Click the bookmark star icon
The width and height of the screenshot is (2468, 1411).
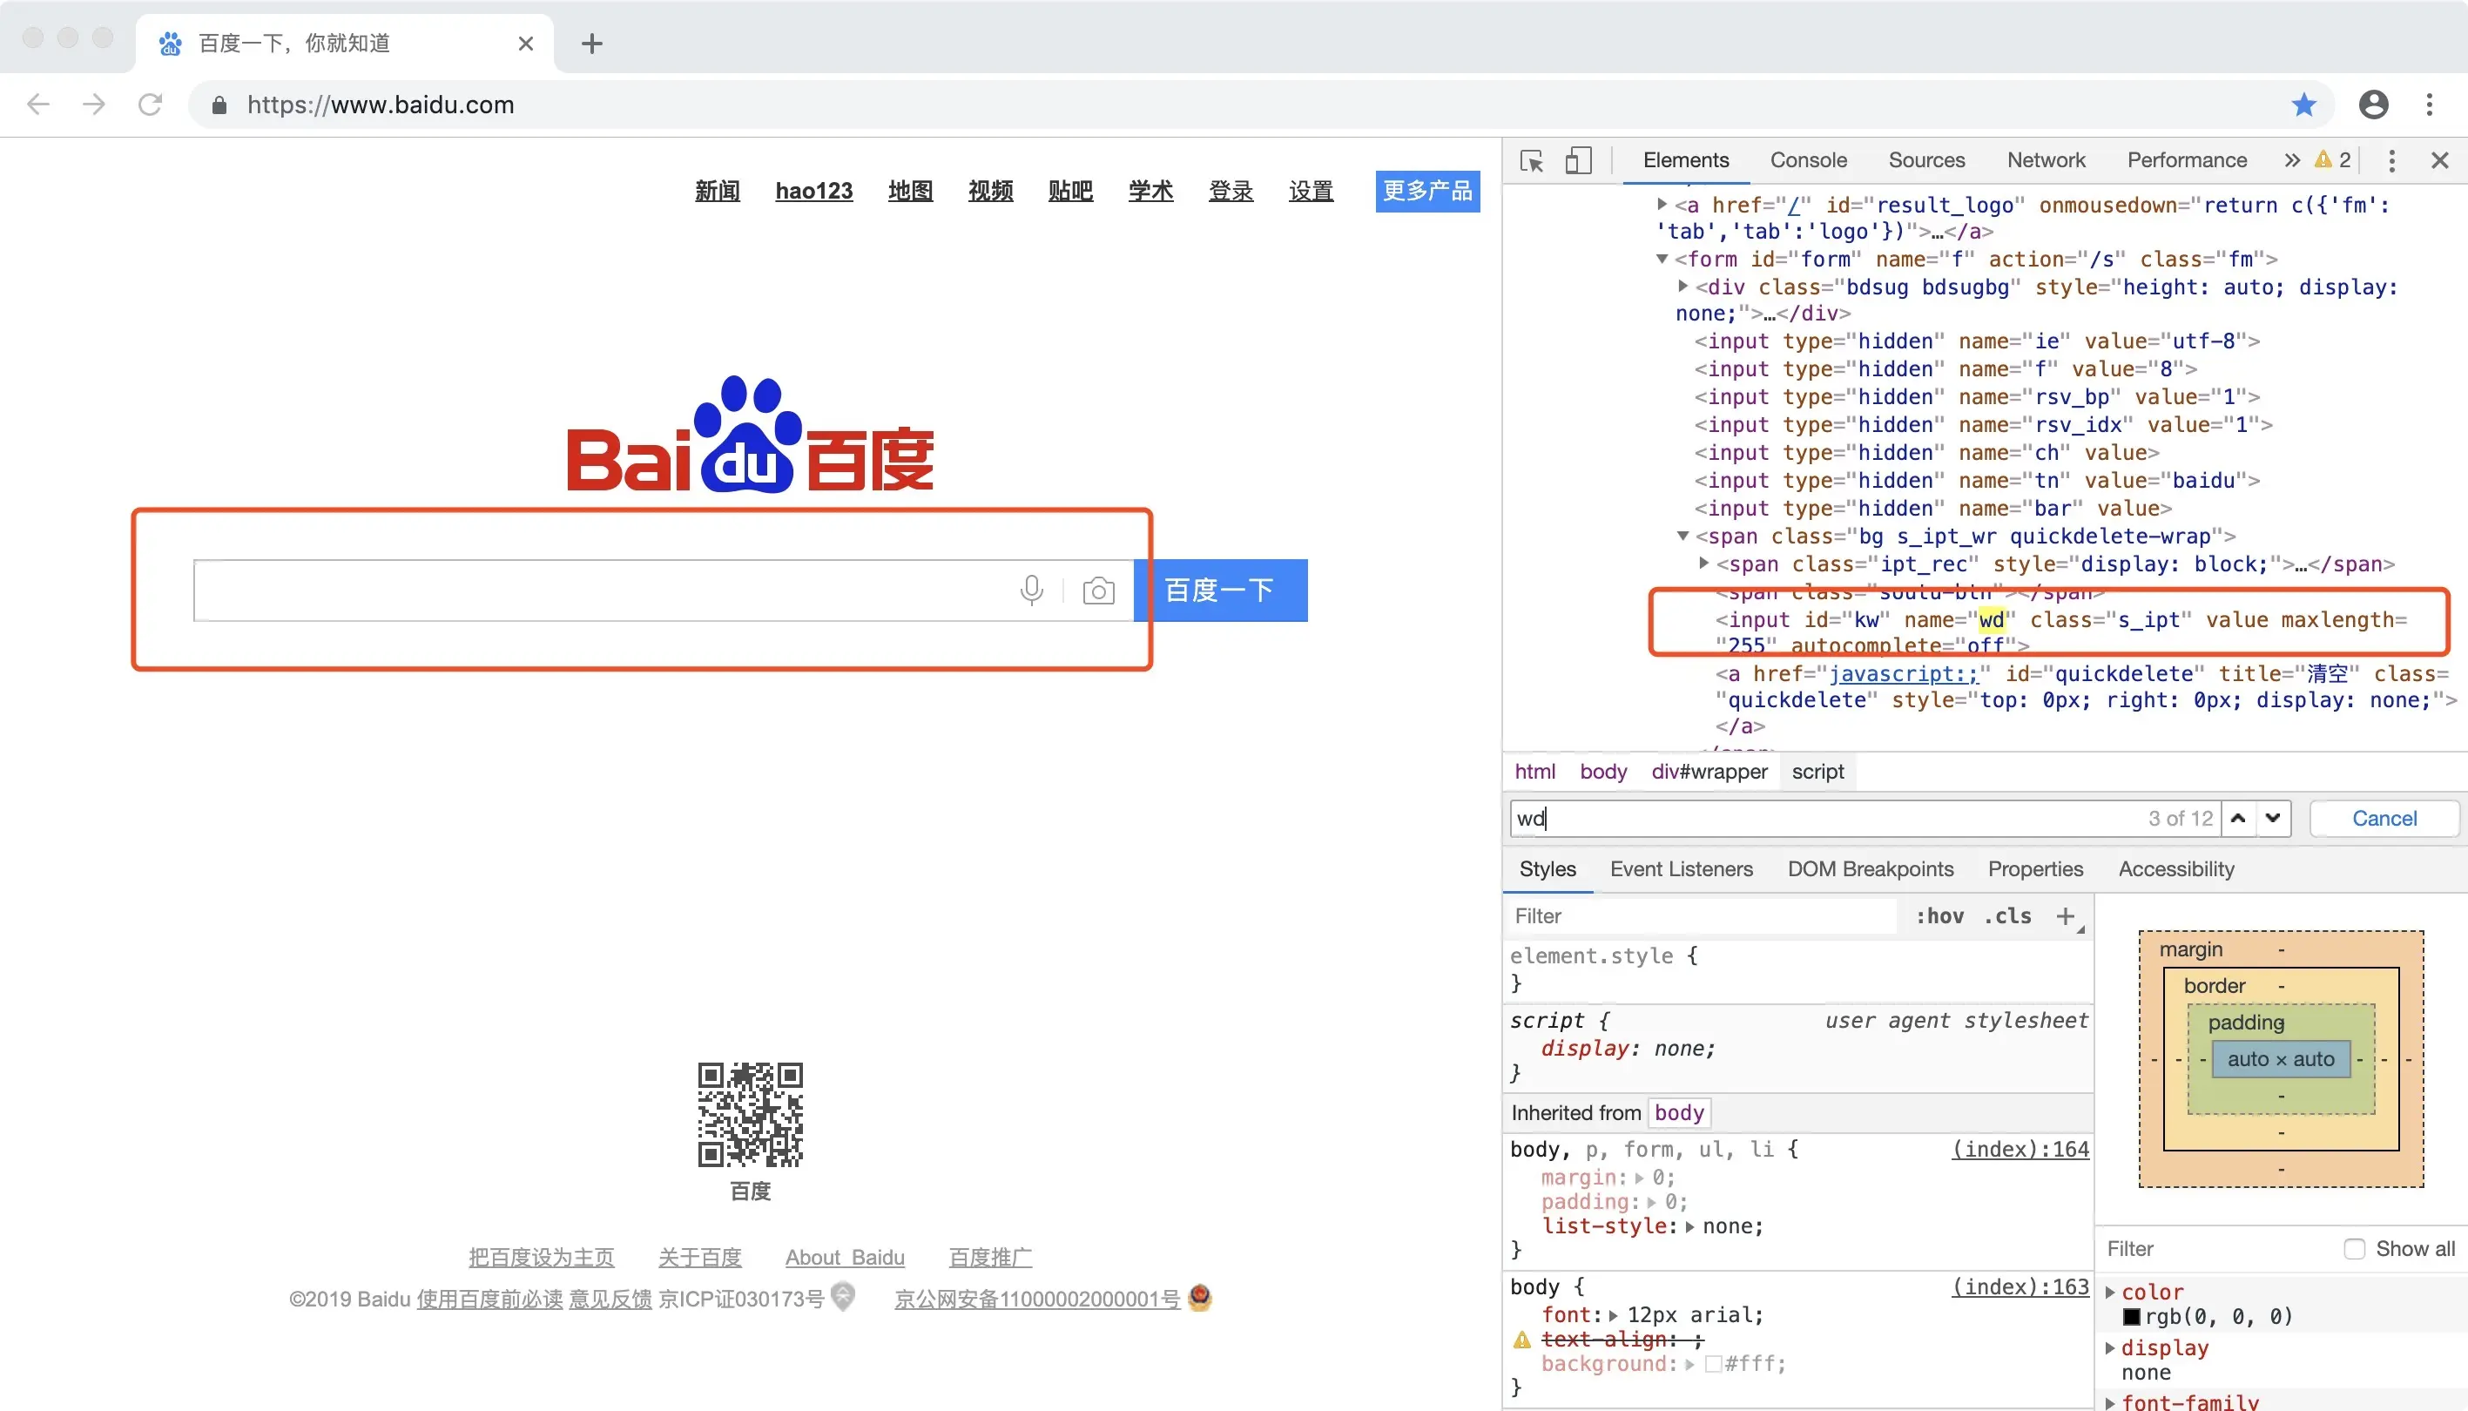click(x=2303, y=105)
